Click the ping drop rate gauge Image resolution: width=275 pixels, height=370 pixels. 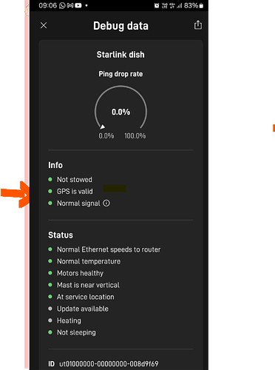pyautogui.click(x=120, y=107)
